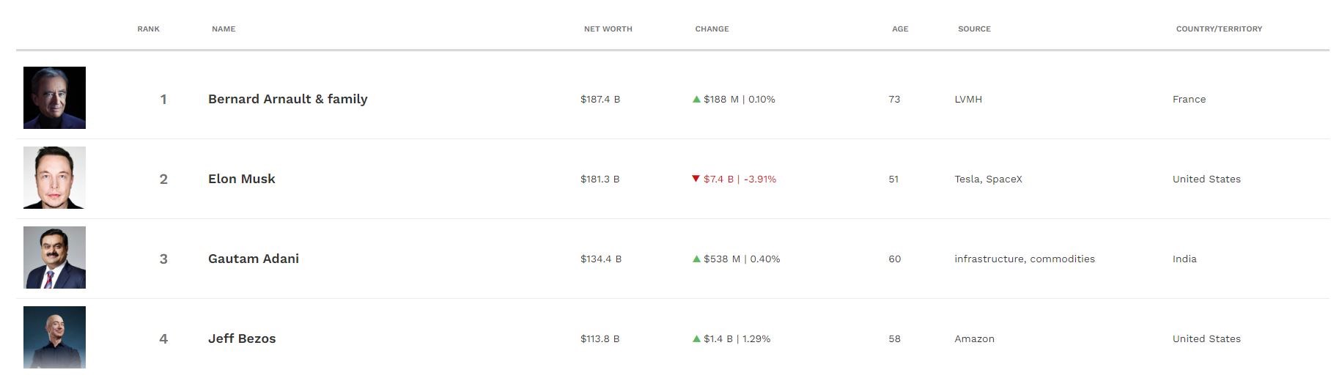Image resolution: width=1342 pixels, height=389 pixels.
Task: Click the red down arrow in Musk's row
Action: 696,179
